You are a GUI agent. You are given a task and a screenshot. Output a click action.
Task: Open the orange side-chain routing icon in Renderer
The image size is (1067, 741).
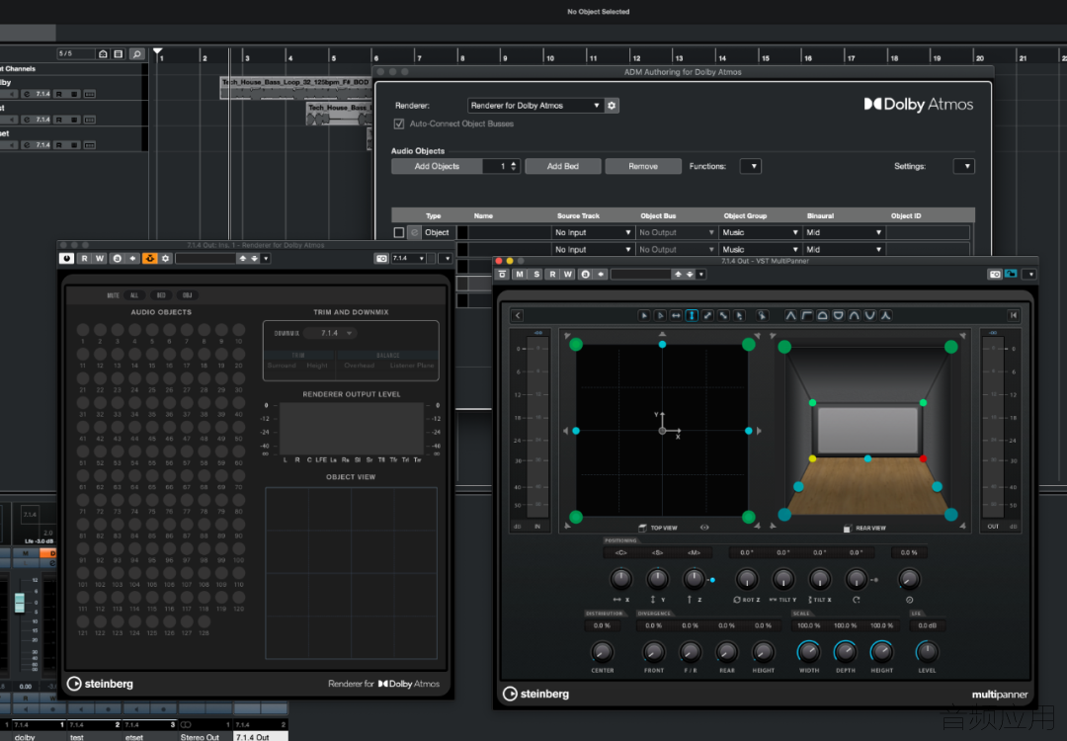(x=150, y=259)
